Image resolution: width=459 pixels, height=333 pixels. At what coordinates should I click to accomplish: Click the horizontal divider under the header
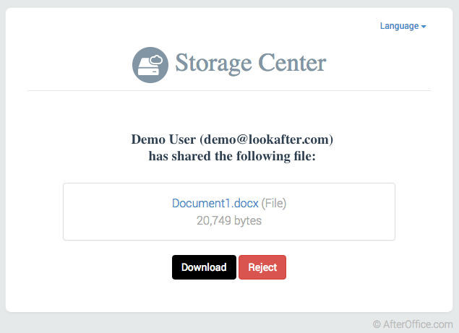point(229,91)
